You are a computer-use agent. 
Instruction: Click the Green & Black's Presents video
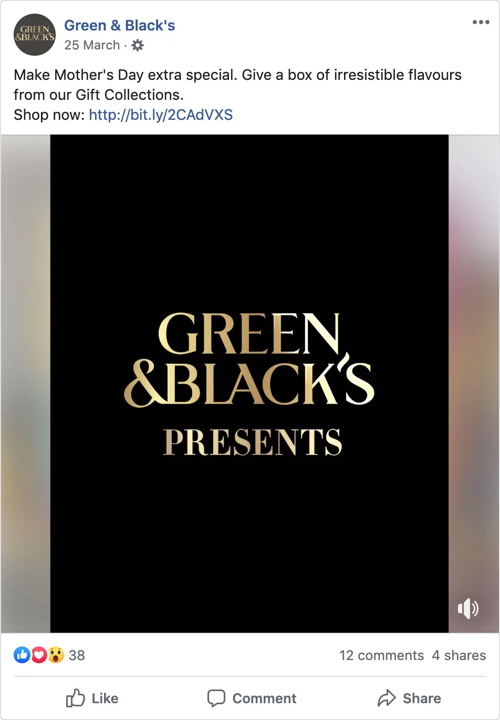click(249, 384)
